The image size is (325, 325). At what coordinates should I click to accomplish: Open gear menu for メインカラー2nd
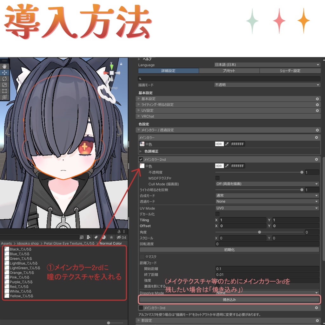click(x=316, y=159)
